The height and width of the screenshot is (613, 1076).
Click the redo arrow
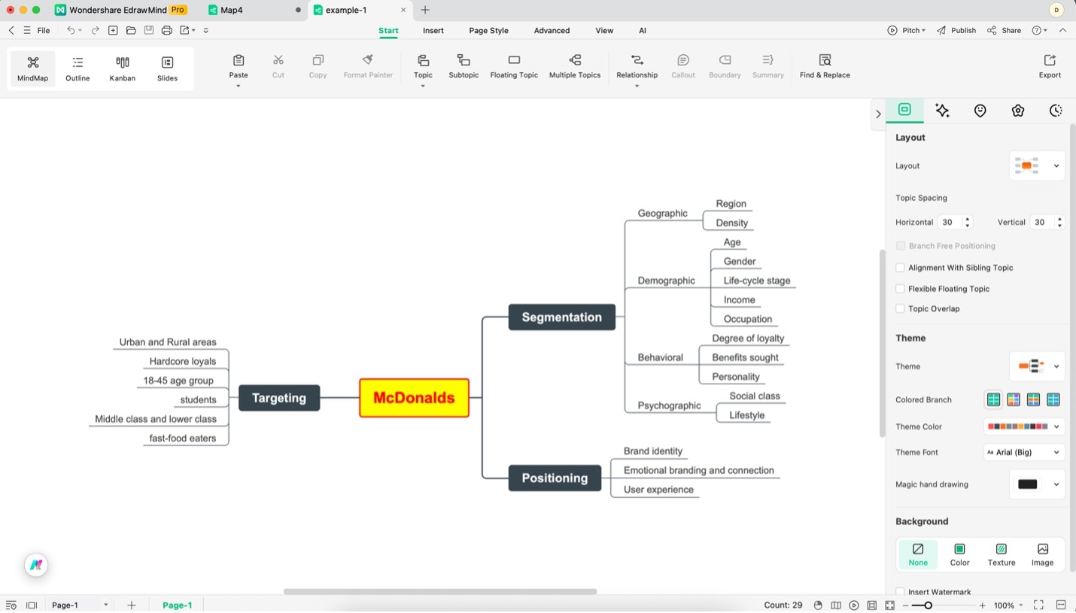tap(96, 30)
